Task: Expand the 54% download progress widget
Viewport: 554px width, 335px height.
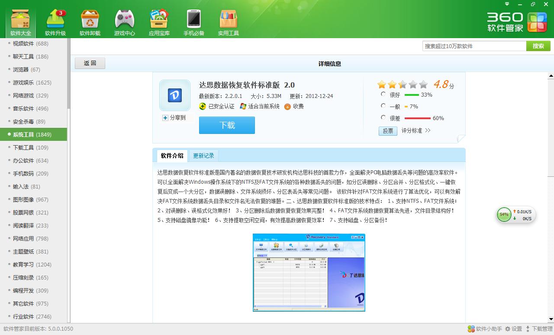Action: click(x=504, y=214)
